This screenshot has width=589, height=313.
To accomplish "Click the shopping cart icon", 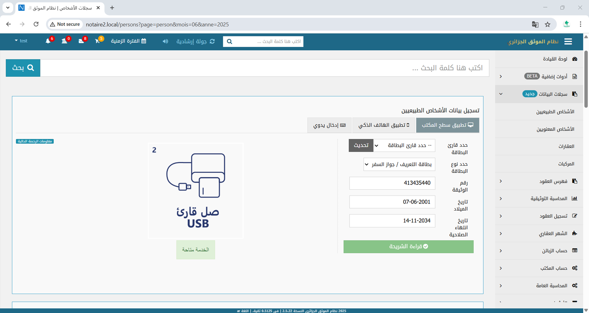I will 97,41.
